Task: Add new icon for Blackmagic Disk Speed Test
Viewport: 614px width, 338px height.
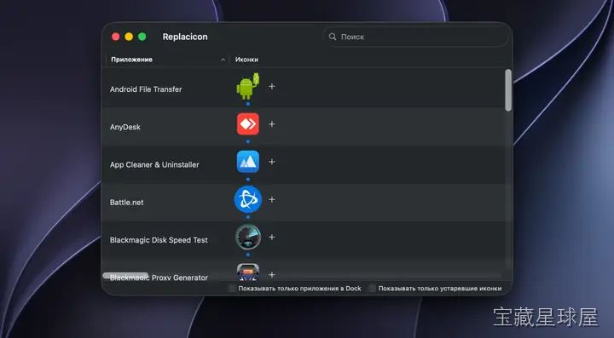Action: pos(272,238)
